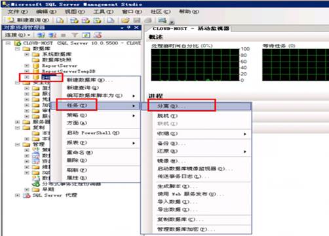This screenshot has height=236, width=329.
Task: Expand the ReportServer database node
Action: 27,66
